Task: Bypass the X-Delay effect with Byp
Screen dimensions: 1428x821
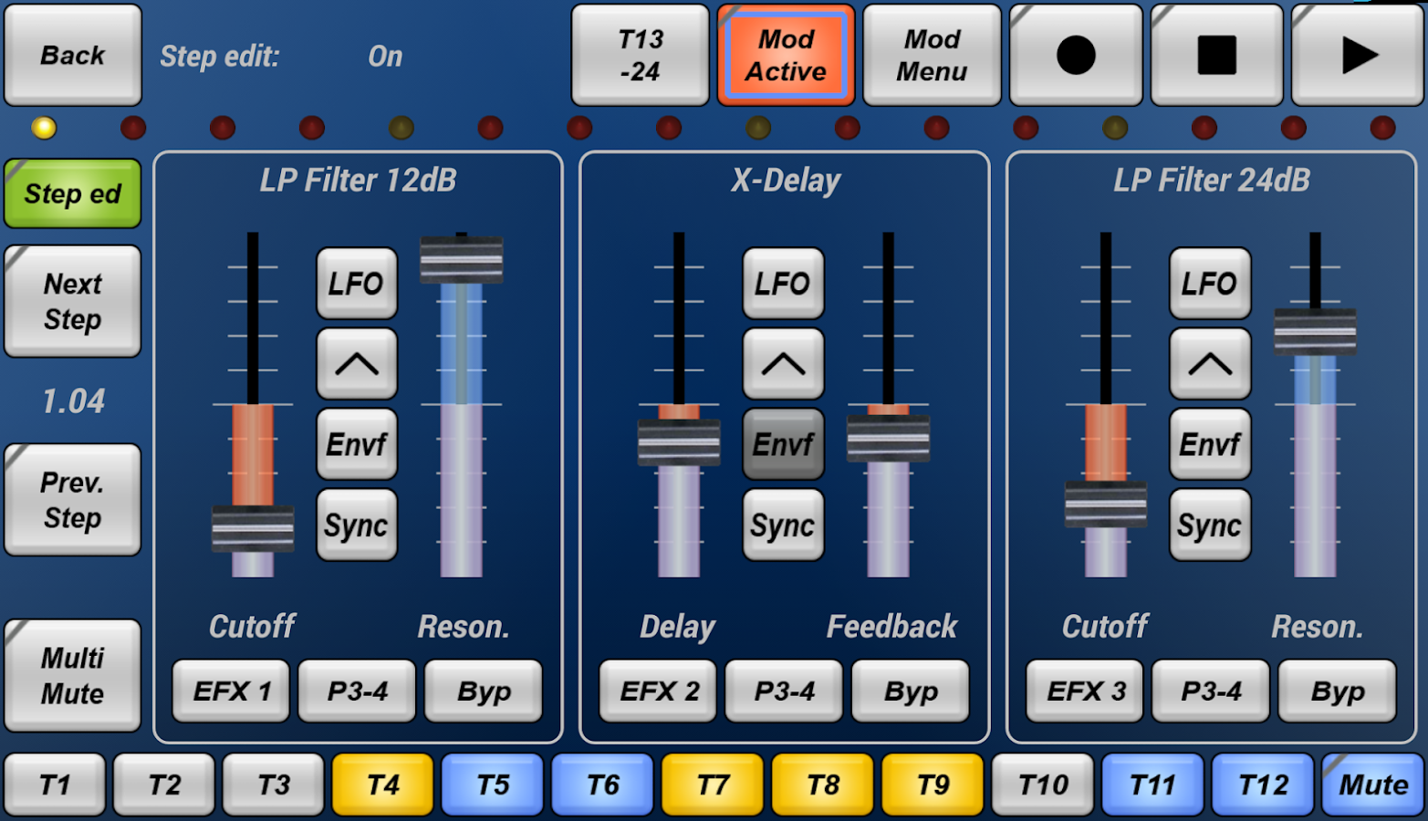Action: coord(911,691)
